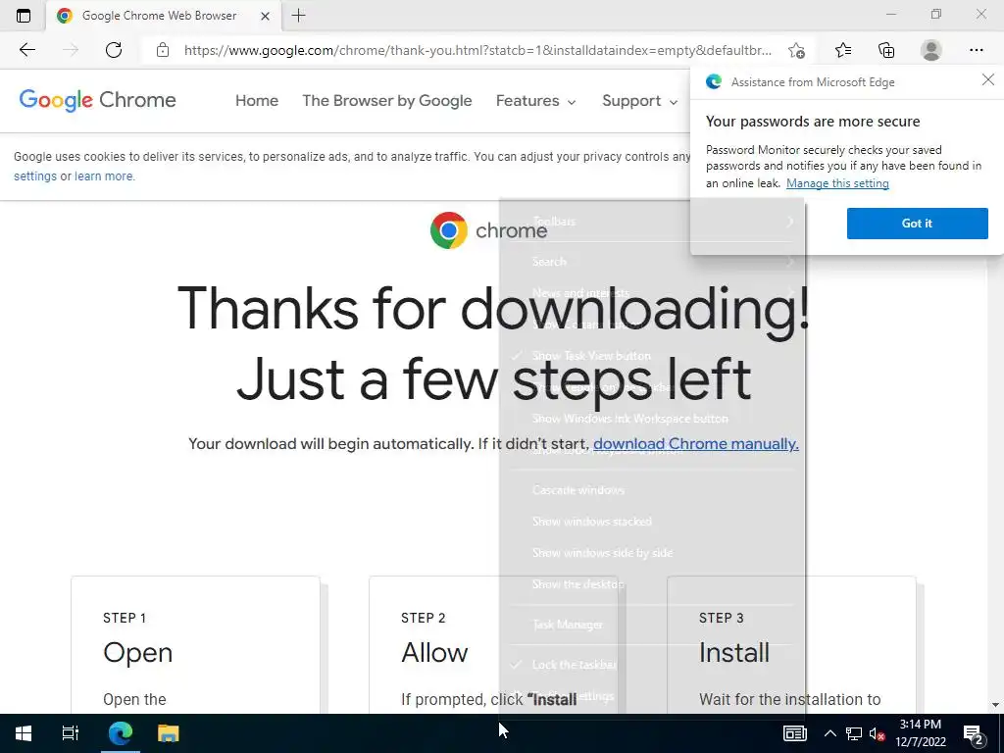Open Task View from the taskbar
The image size is (1004, 753).
click(x=70, y=733)
